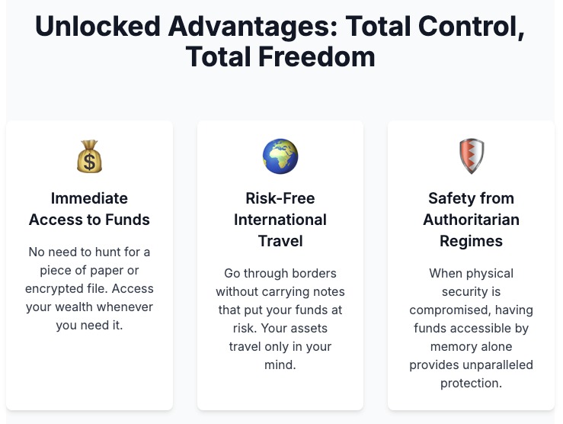The image size is (563, 424).
Task: Click the globe earth icon
Action: point(280,156)
